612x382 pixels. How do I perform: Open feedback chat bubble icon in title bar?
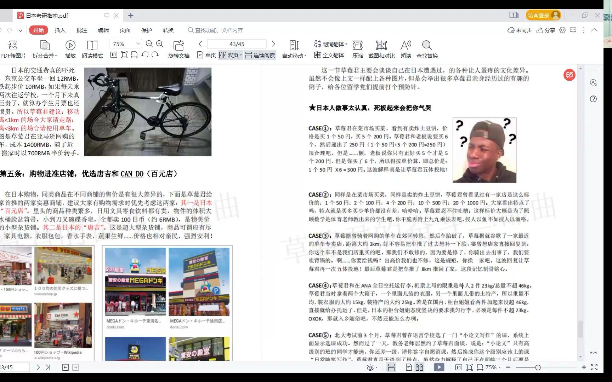573,30
